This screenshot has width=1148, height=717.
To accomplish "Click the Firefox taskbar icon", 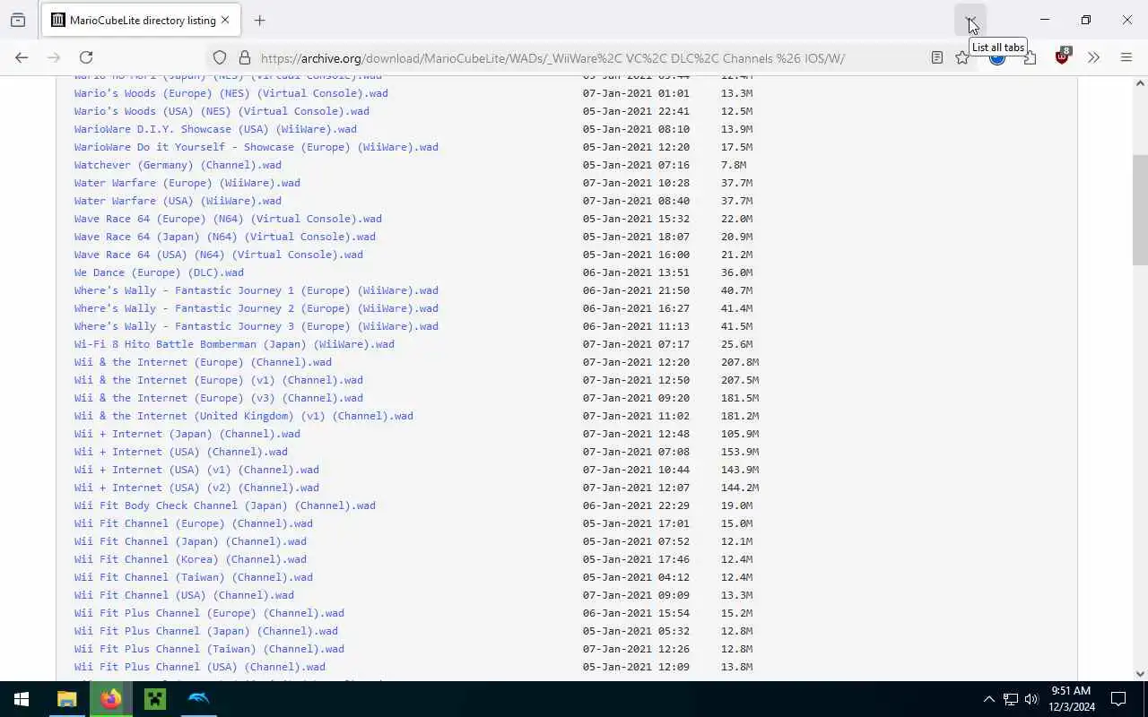I will (111, 699).
